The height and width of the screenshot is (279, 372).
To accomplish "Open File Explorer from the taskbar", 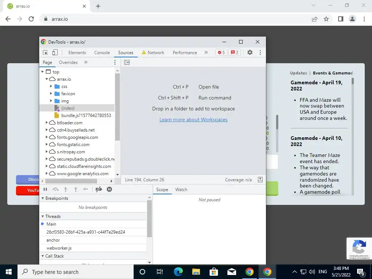I will (x=196, y=272).
